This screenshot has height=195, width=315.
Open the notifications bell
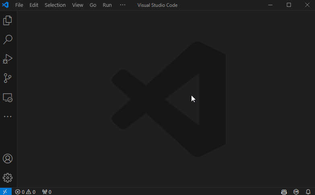pos(308,192)
